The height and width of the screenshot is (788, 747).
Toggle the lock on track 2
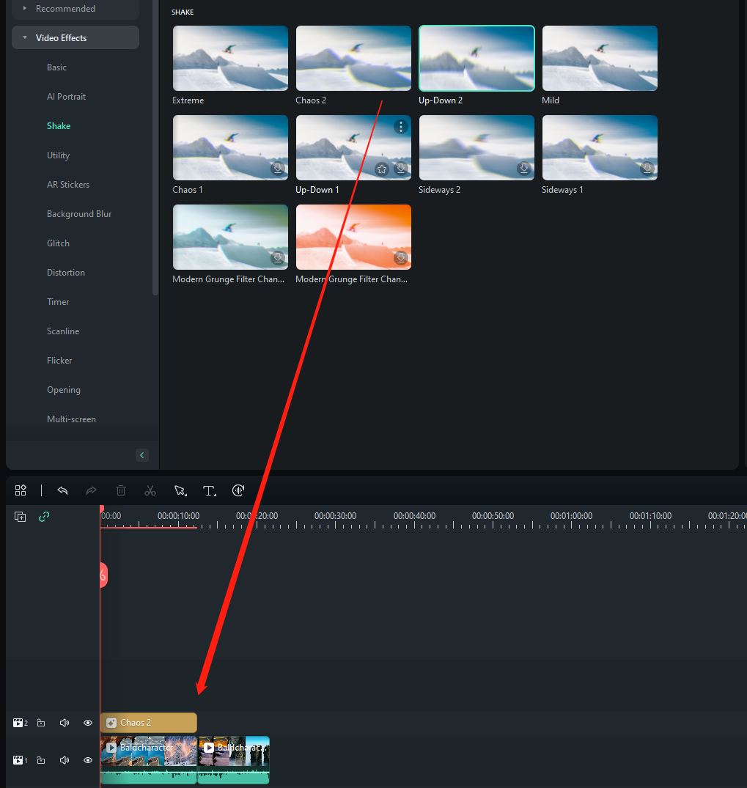point(41,723)
